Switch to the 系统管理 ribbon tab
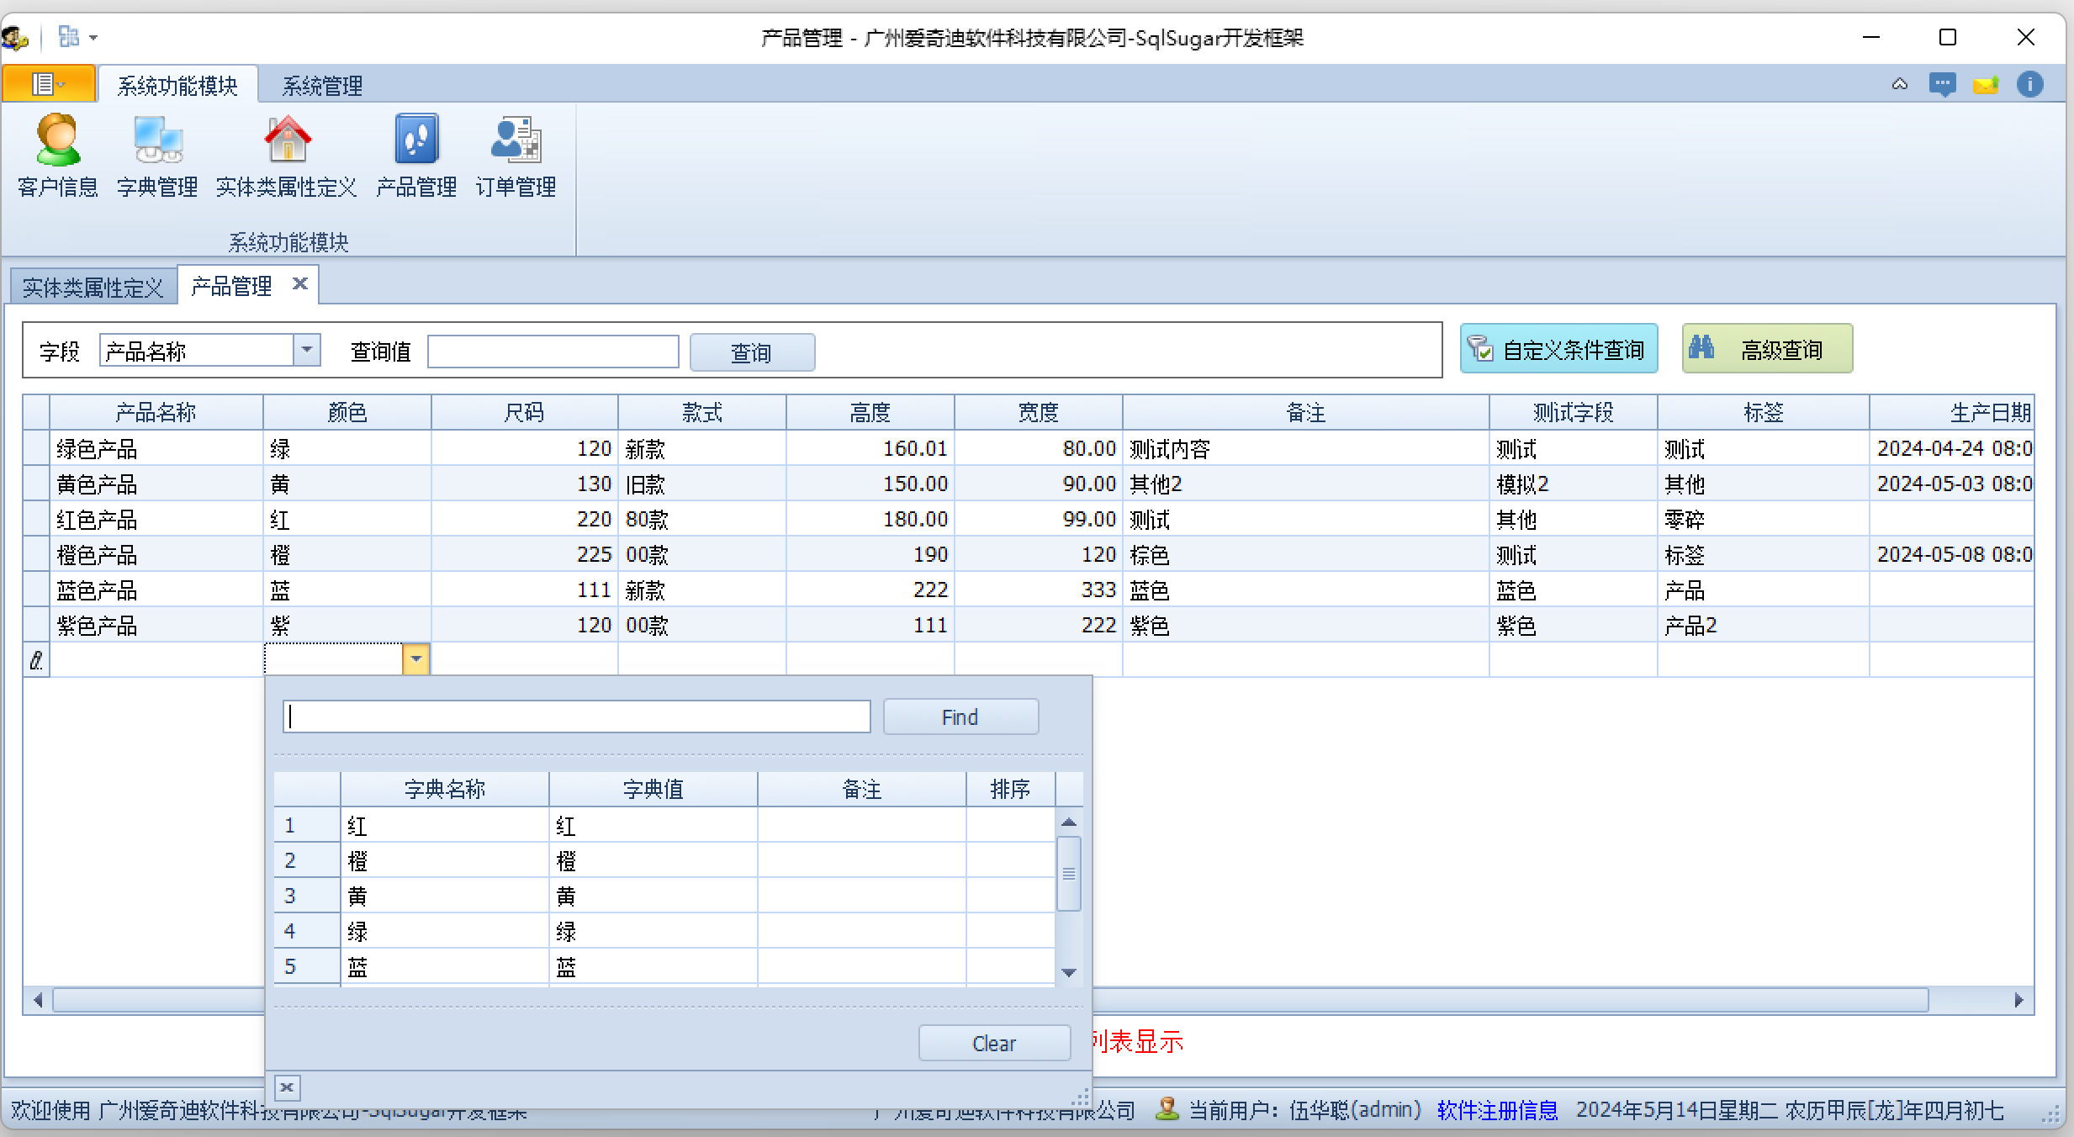2074x1137 pixels. tap(321, 86)
